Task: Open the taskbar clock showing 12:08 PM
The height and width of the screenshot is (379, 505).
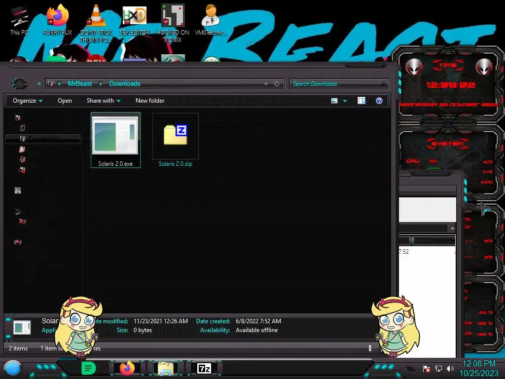Action: pos(479,368)
